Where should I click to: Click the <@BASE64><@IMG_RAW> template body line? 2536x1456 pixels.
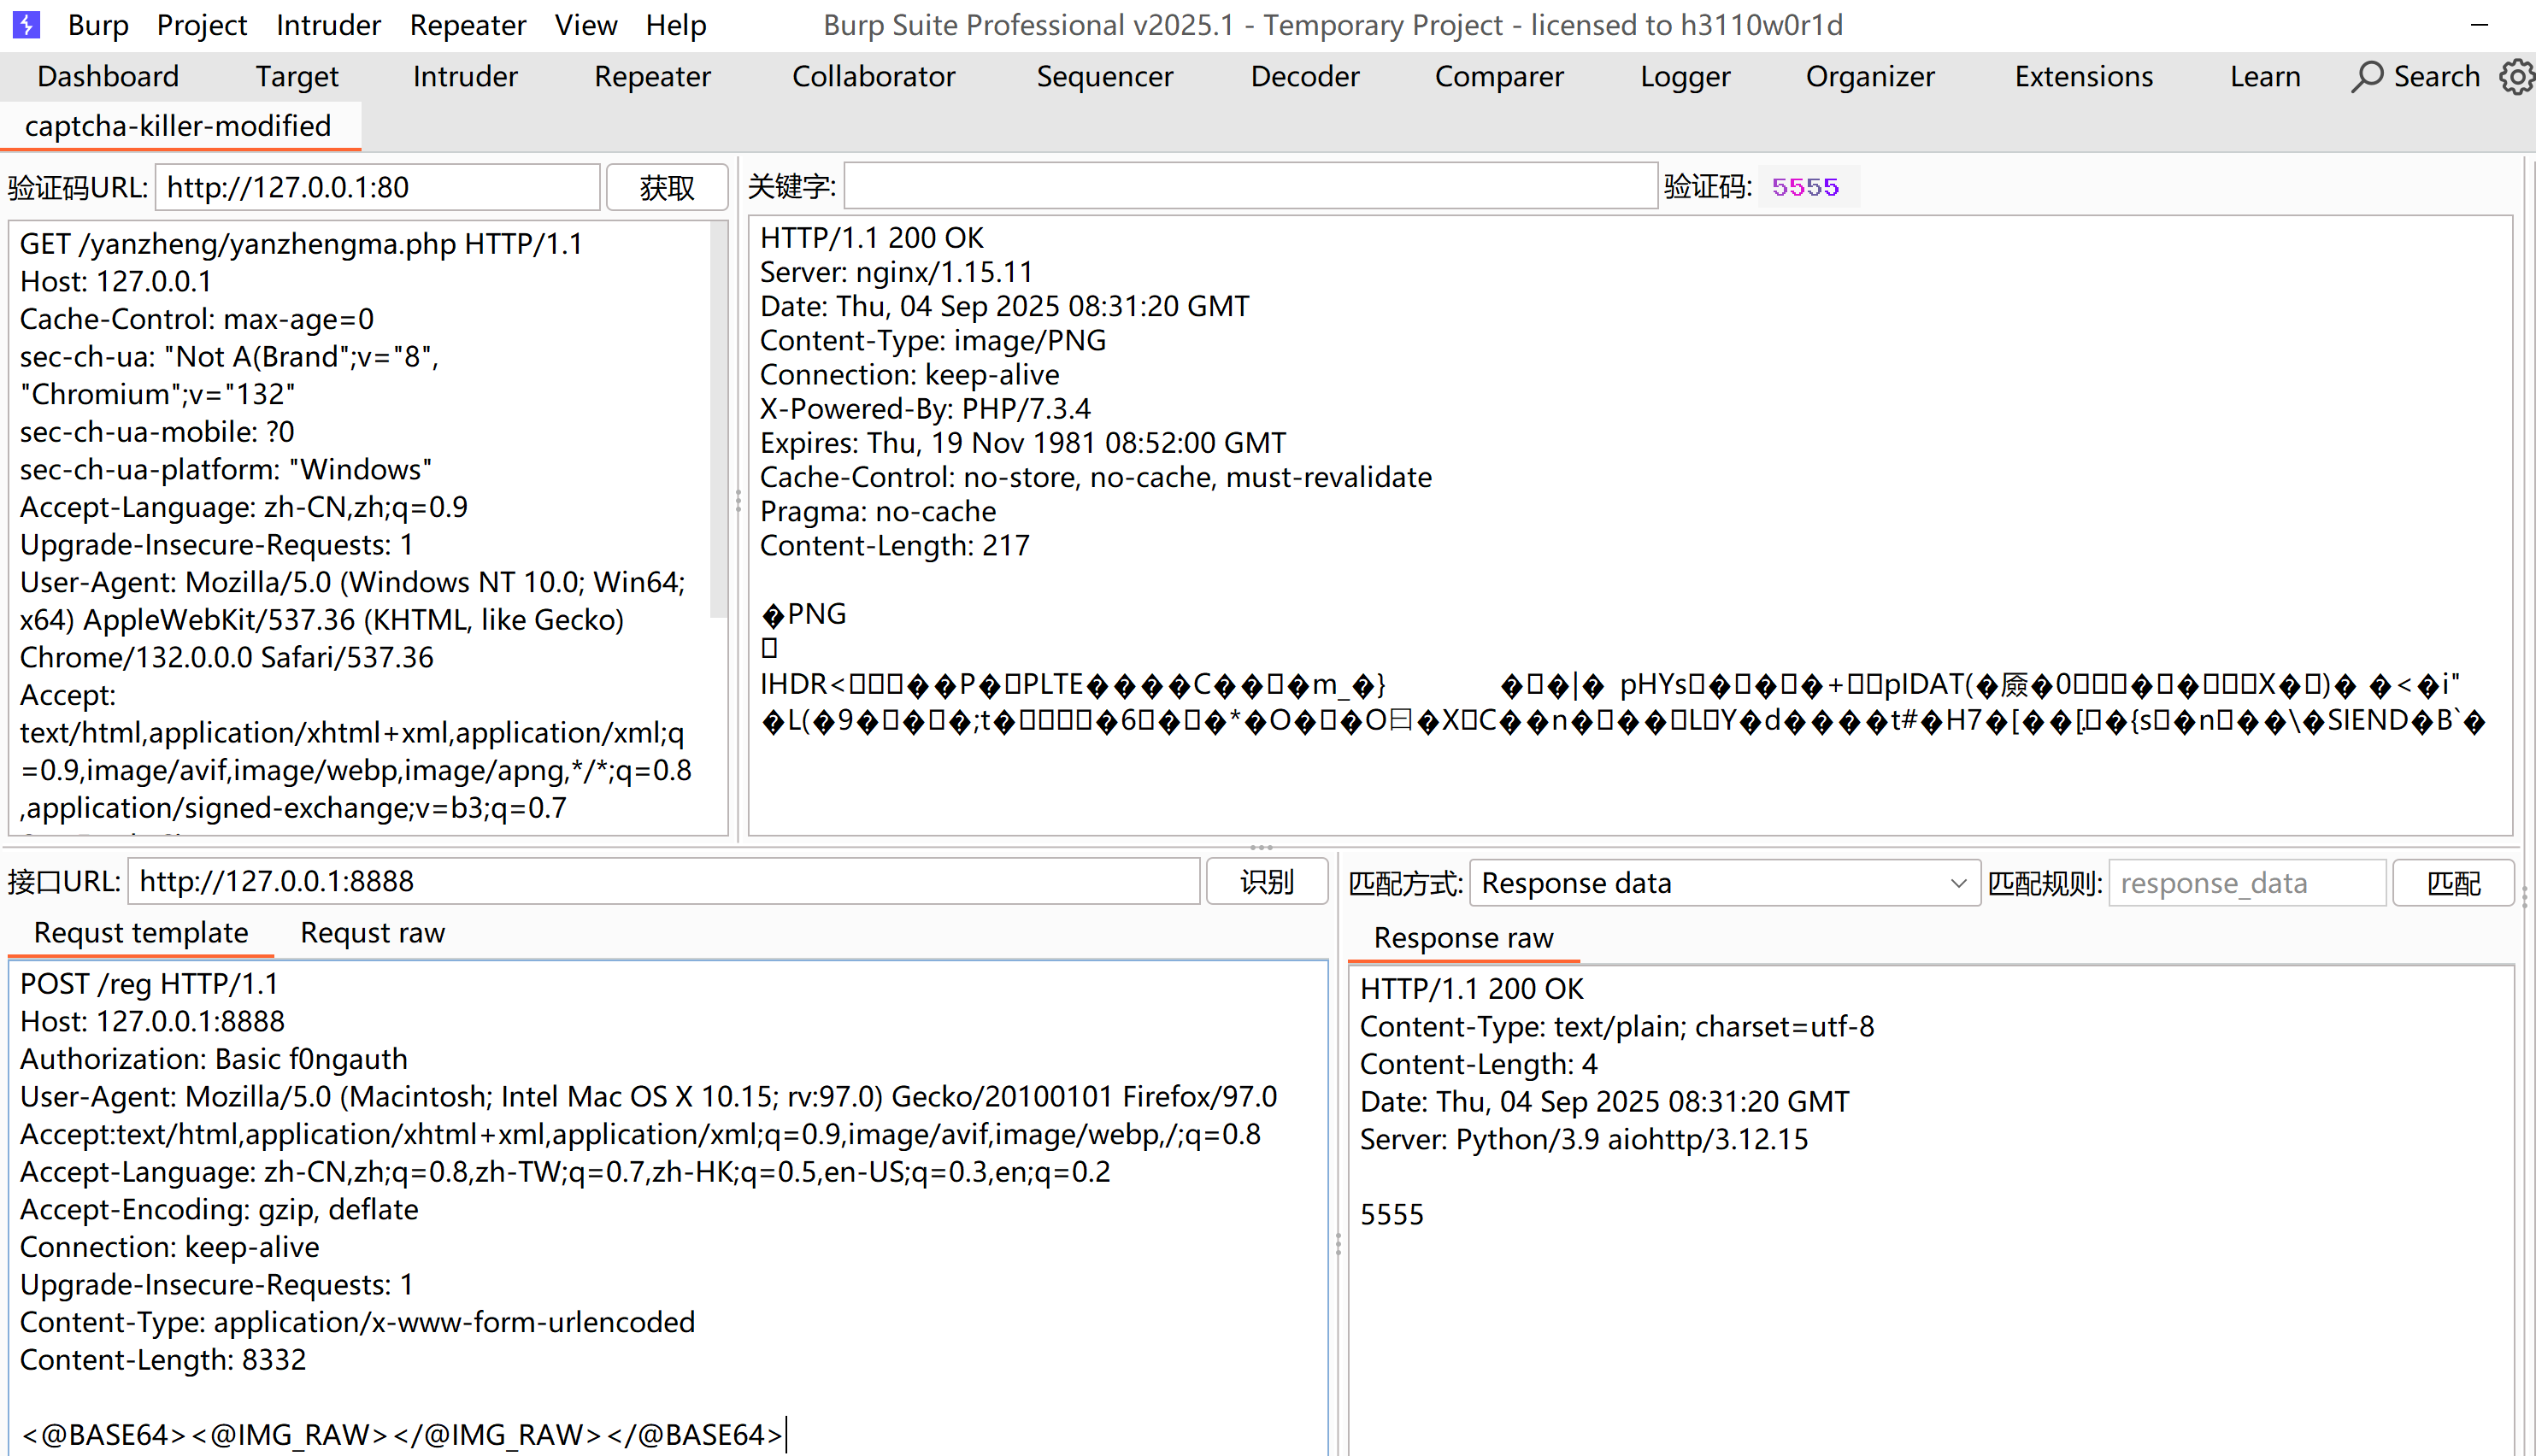click(x=402, y=1435)
